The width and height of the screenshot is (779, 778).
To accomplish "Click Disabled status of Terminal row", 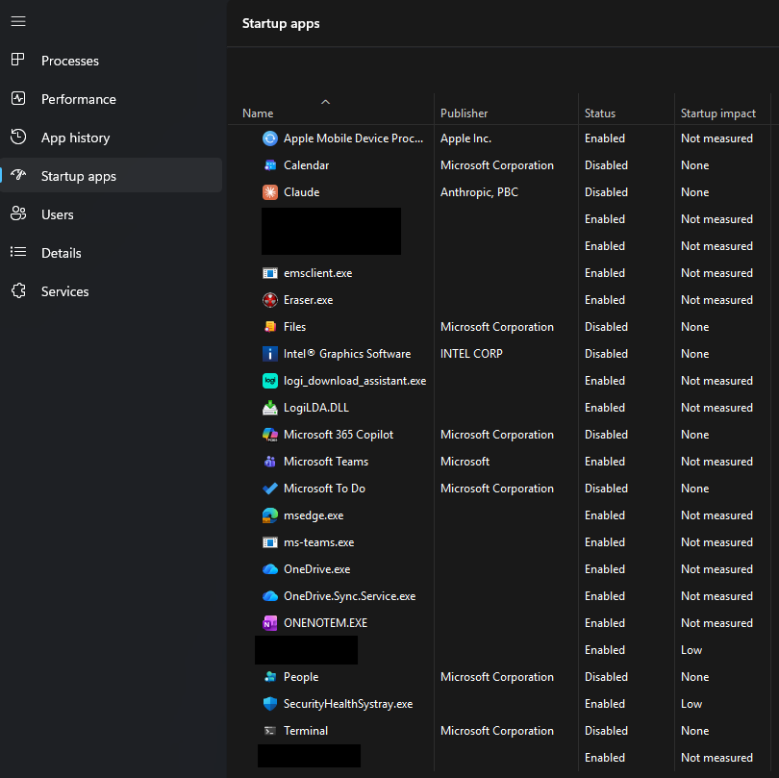I will pos(606,730).
